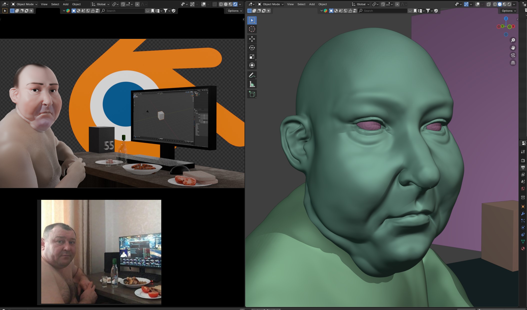Select the Scale tool
This screenshot has width=527, height=310.
[252, 57]
